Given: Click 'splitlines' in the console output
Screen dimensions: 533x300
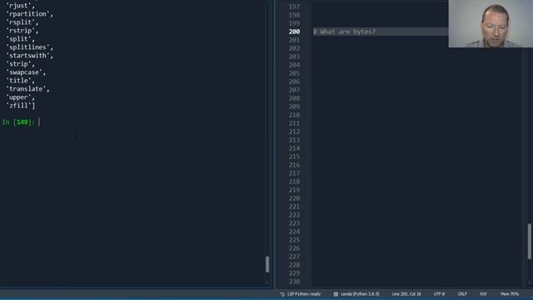Looking at the screenshot, I should click(x=27, y=47).
